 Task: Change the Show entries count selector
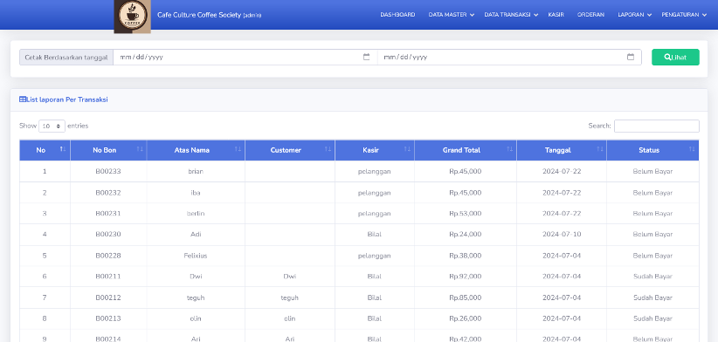(x=52, y=126)
